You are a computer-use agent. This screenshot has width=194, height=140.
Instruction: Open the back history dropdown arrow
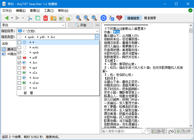(12, 18)
